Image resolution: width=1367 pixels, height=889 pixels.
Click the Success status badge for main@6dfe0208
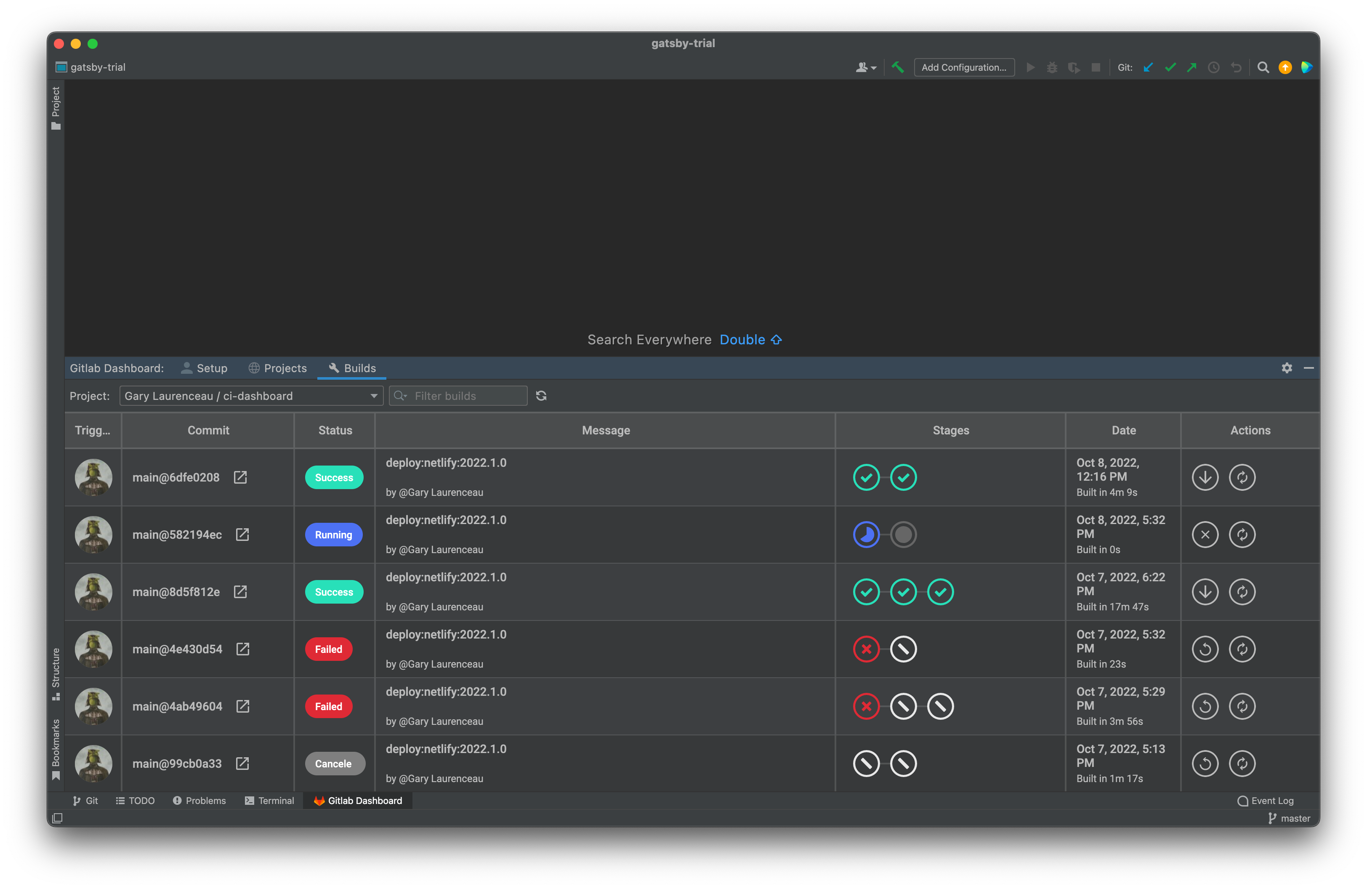[x=334, y=477]
